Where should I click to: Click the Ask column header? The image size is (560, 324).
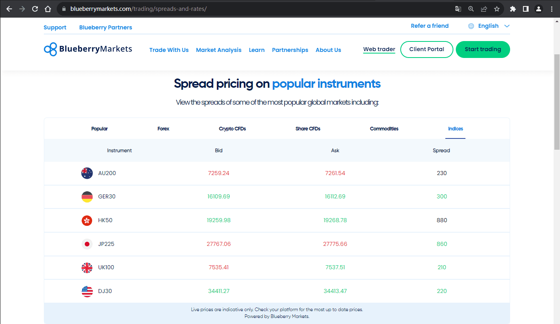tap(335, 151)
